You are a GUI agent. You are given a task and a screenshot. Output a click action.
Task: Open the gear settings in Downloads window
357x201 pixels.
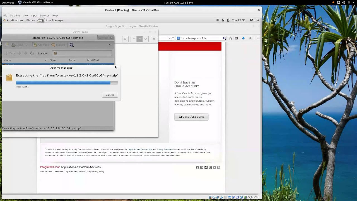[154, 39]
